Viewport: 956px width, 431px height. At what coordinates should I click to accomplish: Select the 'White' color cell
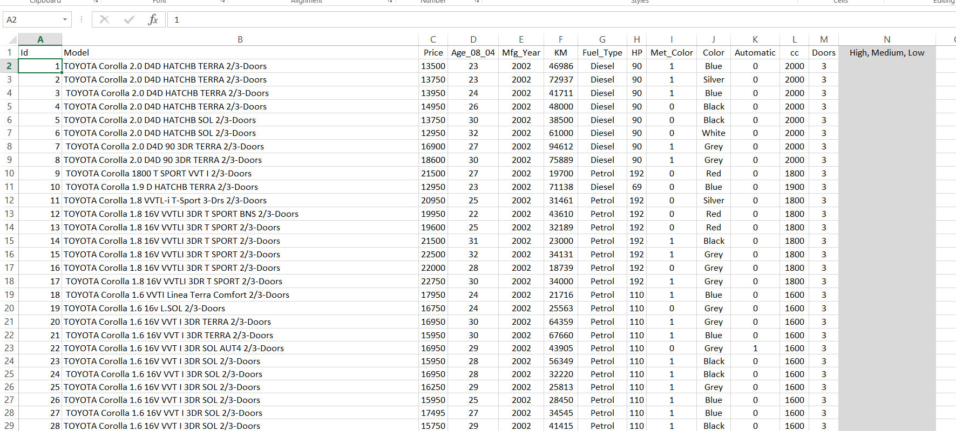click(714, 133)
